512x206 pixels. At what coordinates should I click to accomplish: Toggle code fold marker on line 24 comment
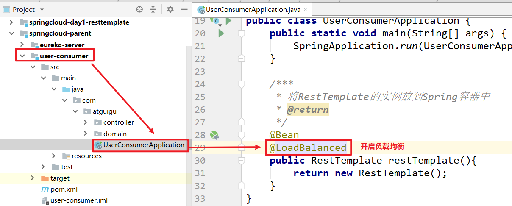click(242, 84)
